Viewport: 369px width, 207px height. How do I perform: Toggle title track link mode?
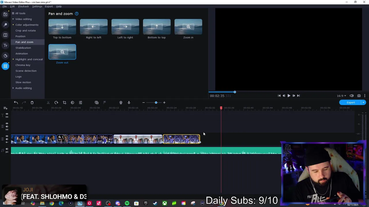pos(7,117)
